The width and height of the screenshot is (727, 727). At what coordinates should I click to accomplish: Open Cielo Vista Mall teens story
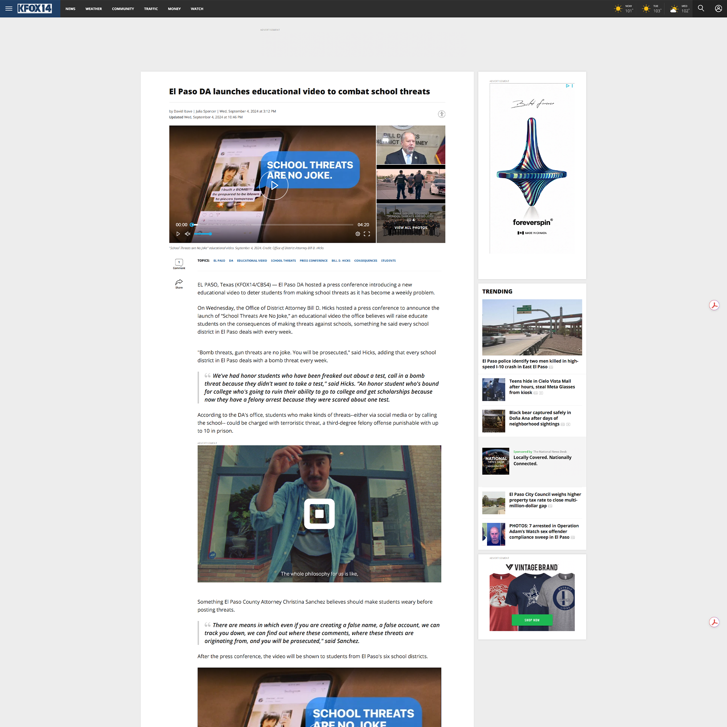click(x=542, y=387)
